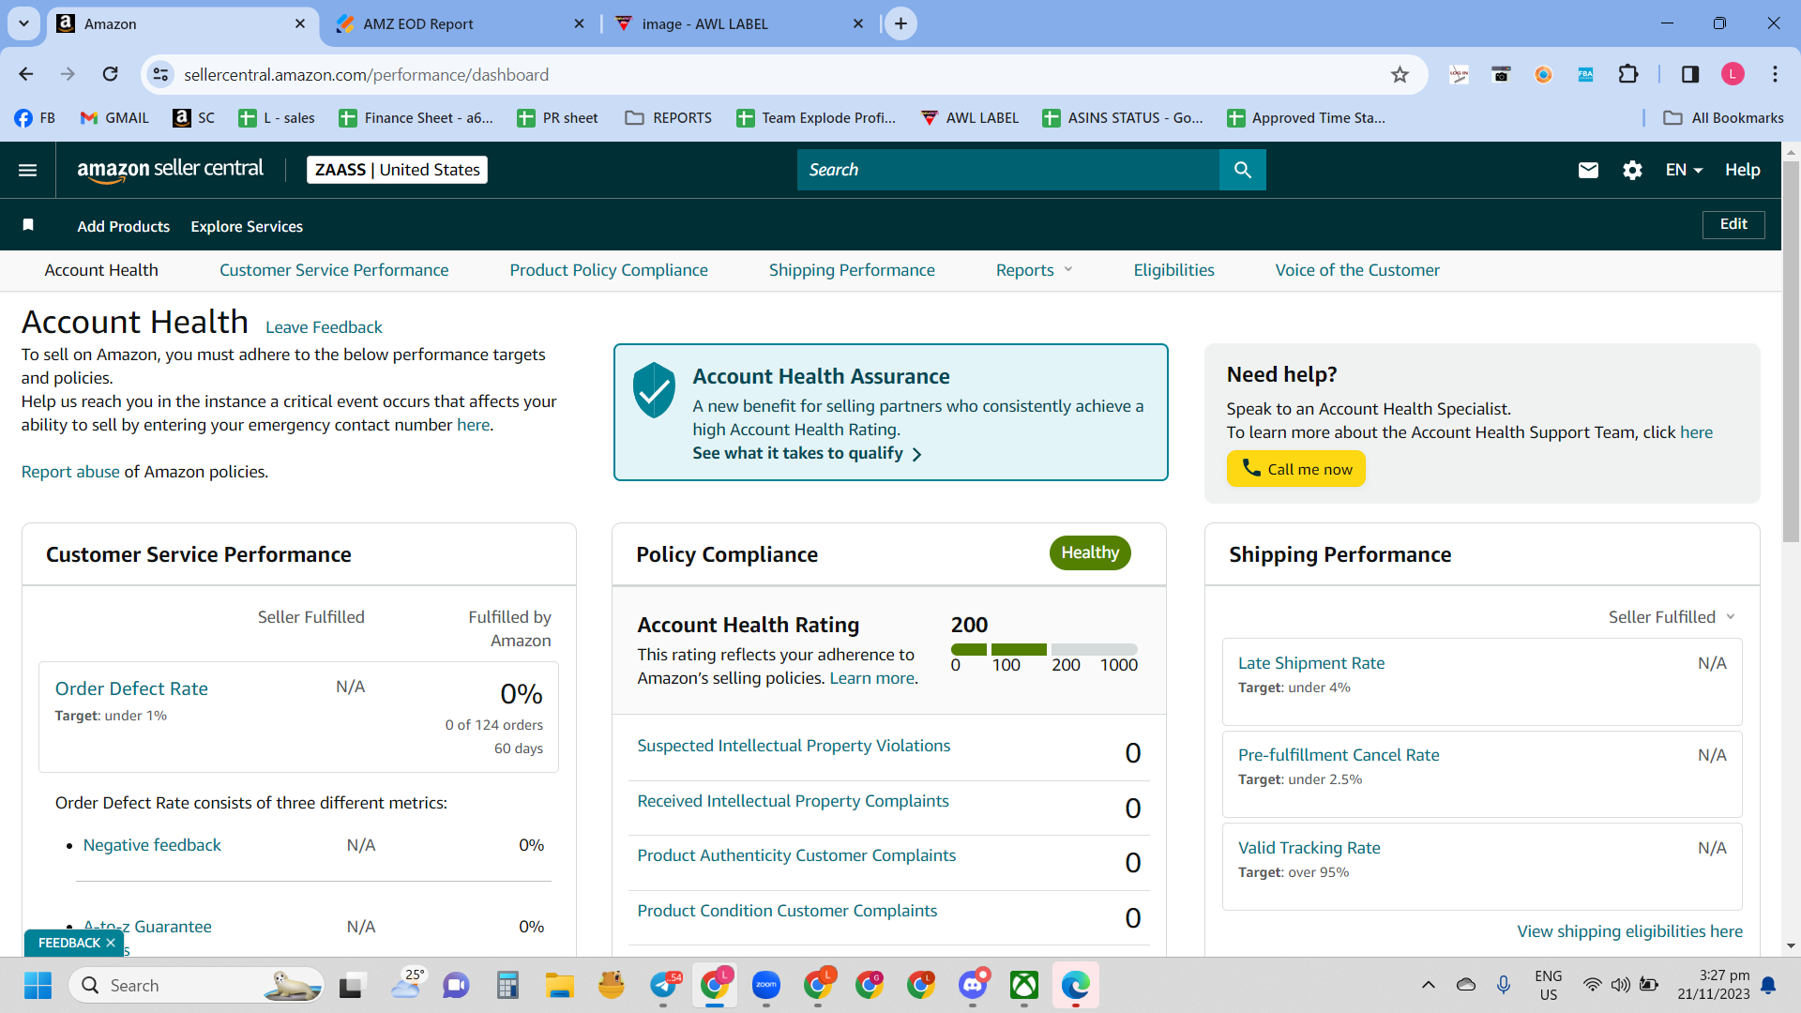This screenshot has height=1013, width=1801.
Task: Open the ZAASS United States account switcher
Action: (397, 170)
